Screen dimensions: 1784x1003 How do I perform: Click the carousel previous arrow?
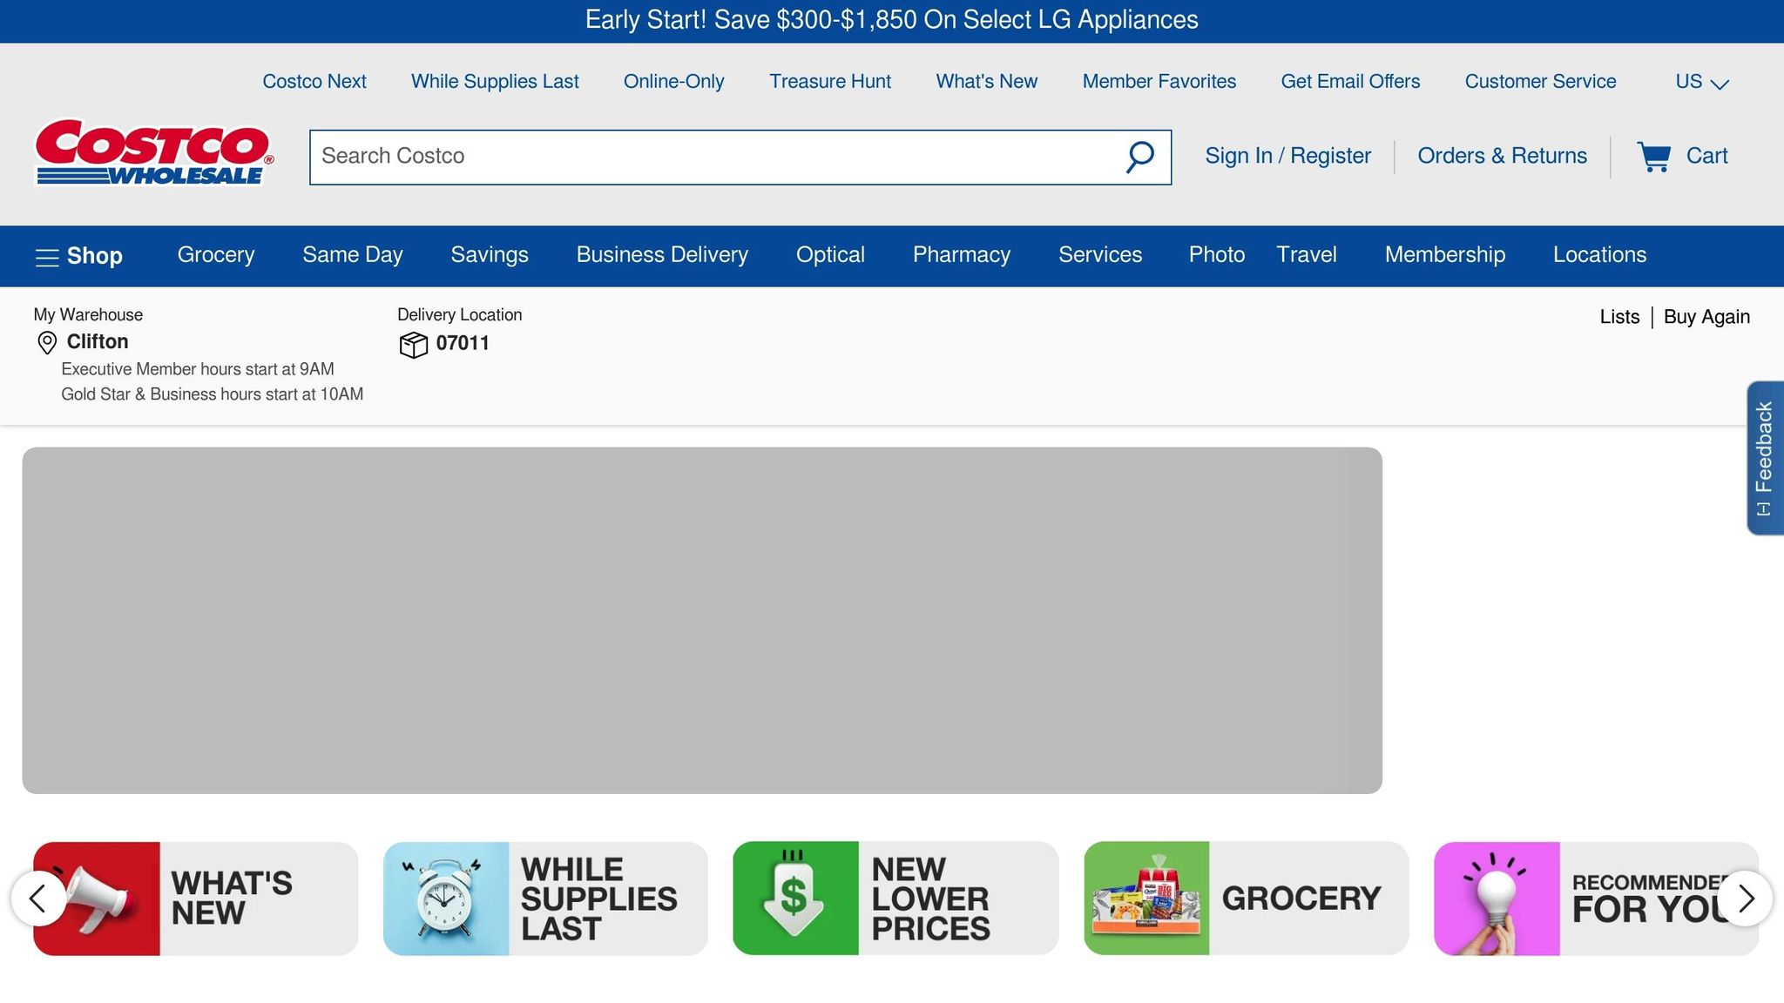(37, 899)
